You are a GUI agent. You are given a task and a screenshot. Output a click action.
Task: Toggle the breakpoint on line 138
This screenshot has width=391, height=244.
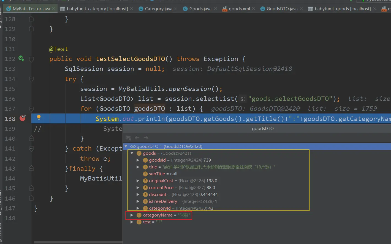tap(23, 118)
